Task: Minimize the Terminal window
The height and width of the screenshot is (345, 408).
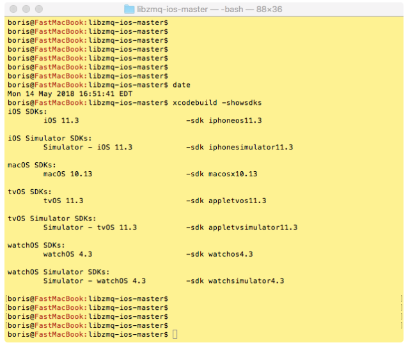Action: click(27, 9)
